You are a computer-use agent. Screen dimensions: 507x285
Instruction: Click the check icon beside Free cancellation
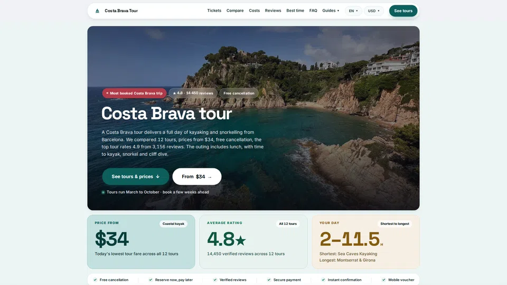coord(95,280)
